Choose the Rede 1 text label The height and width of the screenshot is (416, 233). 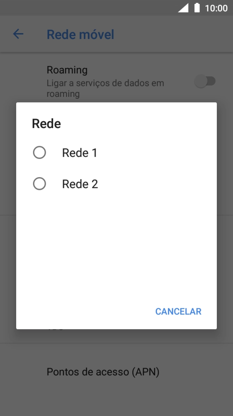(x=80, y=153)
